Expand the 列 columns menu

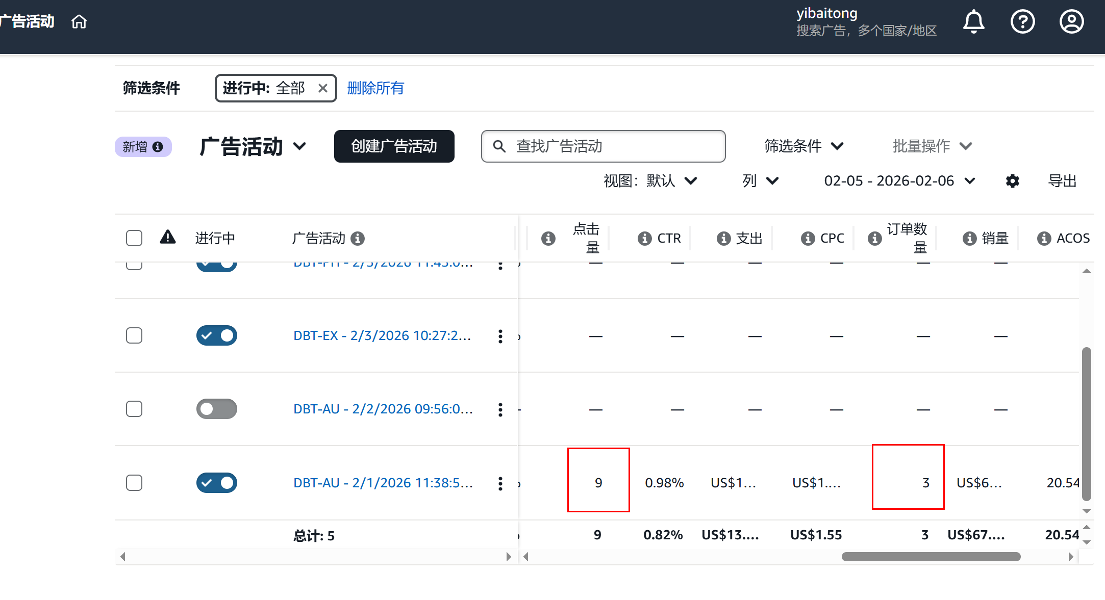coord(760,181)
